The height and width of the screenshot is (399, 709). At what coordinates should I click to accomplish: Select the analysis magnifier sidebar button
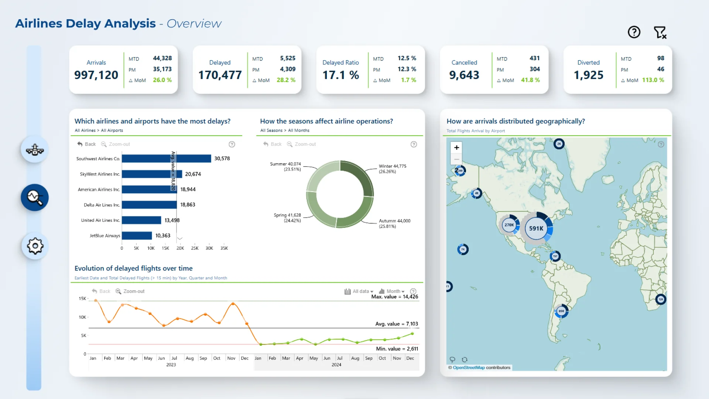coord(35,198)
